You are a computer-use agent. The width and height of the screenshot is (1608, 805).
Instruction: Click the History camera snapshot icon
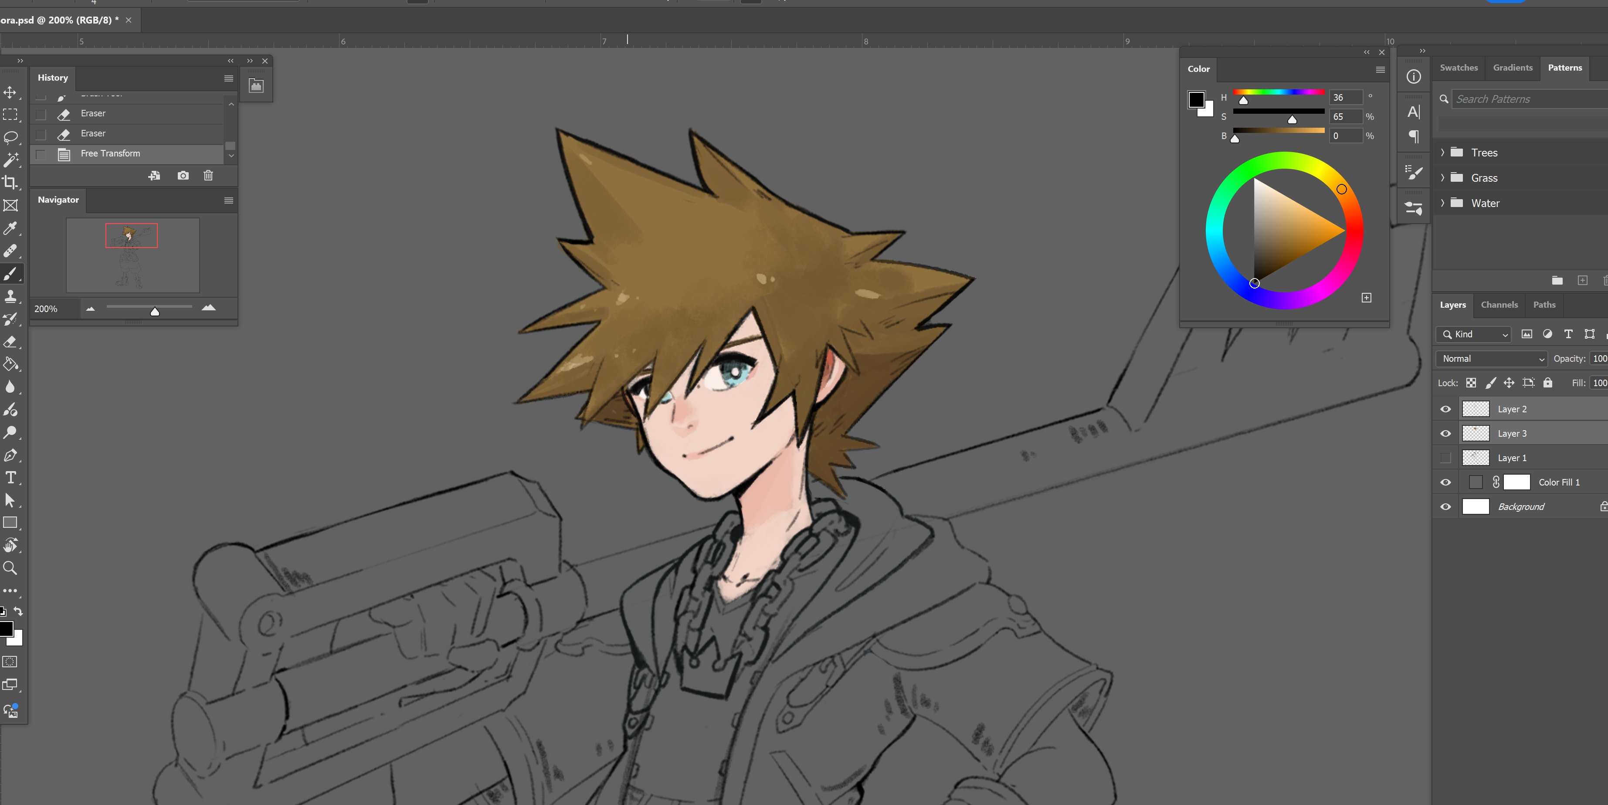tap(183, 176)
